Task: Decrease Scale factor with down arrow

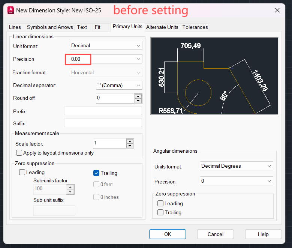Action: [x=130, y=146]
